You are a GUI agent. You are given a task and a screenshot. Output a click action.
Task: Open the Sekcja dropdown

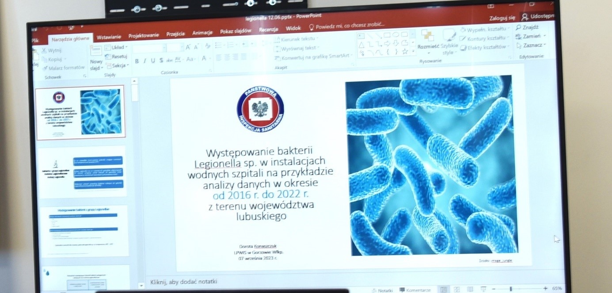point(118,66)
